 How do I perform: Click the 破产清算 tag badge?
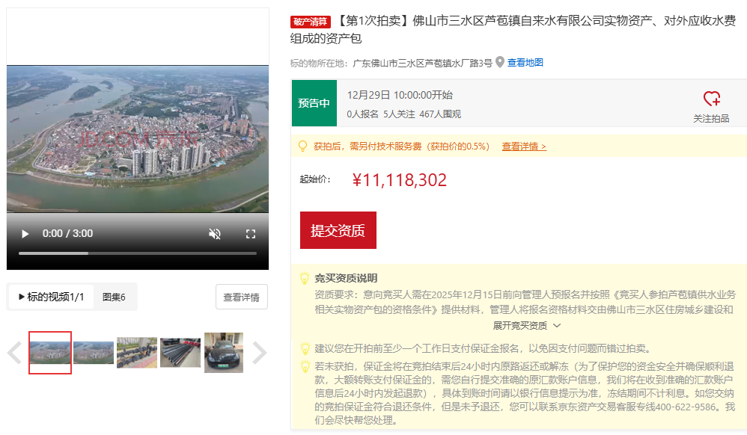pyautogui.click(x=310, y=22)
